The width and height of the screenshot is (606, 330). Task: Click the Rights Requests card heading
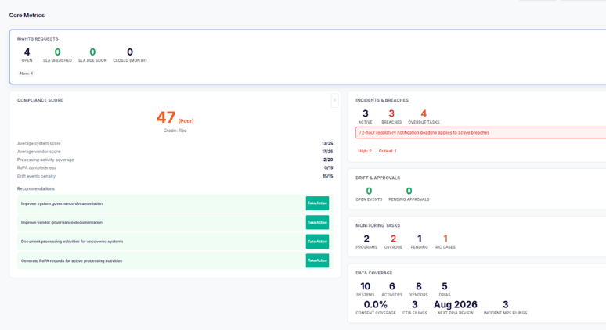(x=38, y=39)
